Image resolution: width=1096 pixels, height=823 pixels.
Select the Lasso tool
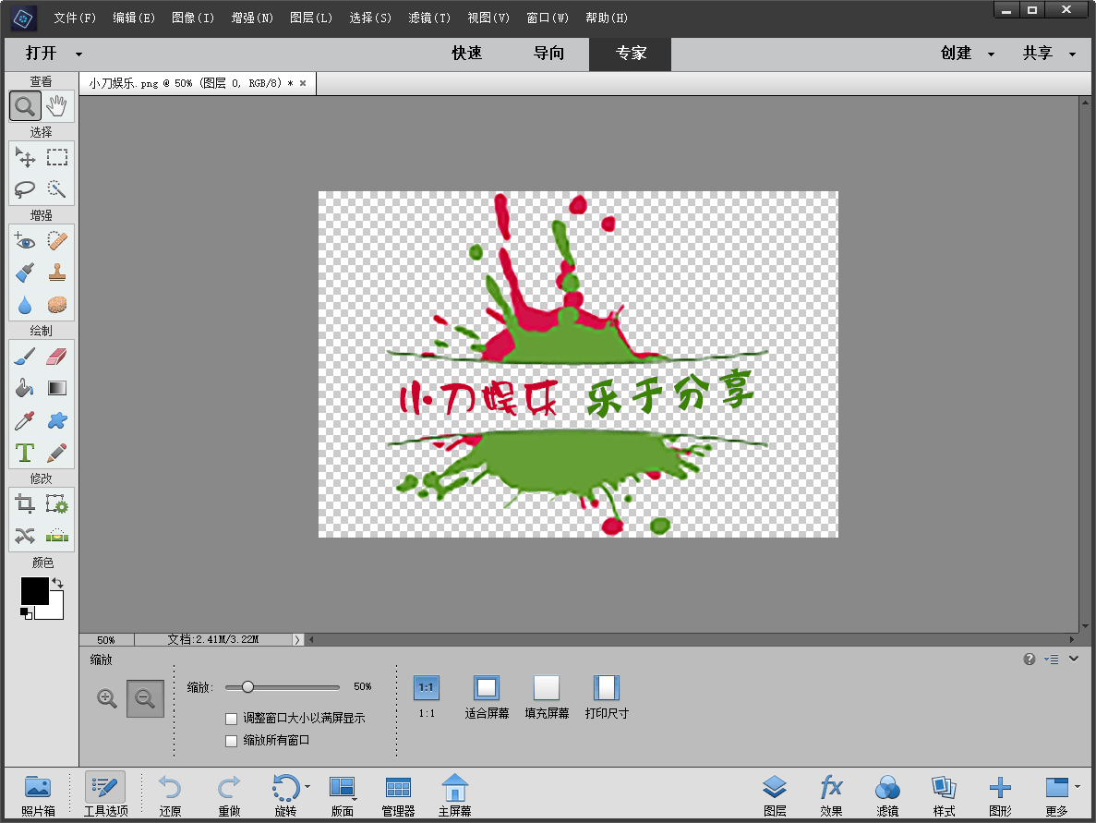tap(25, 189)
